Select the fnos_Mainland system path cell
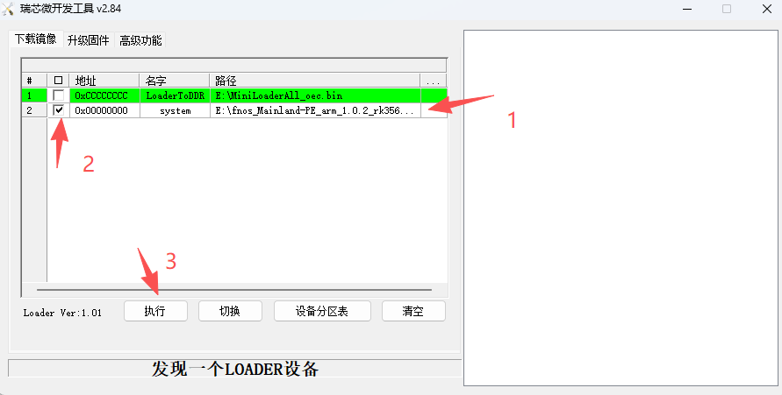782x395 pixels. pyautogui.click(x=315, y=110)
